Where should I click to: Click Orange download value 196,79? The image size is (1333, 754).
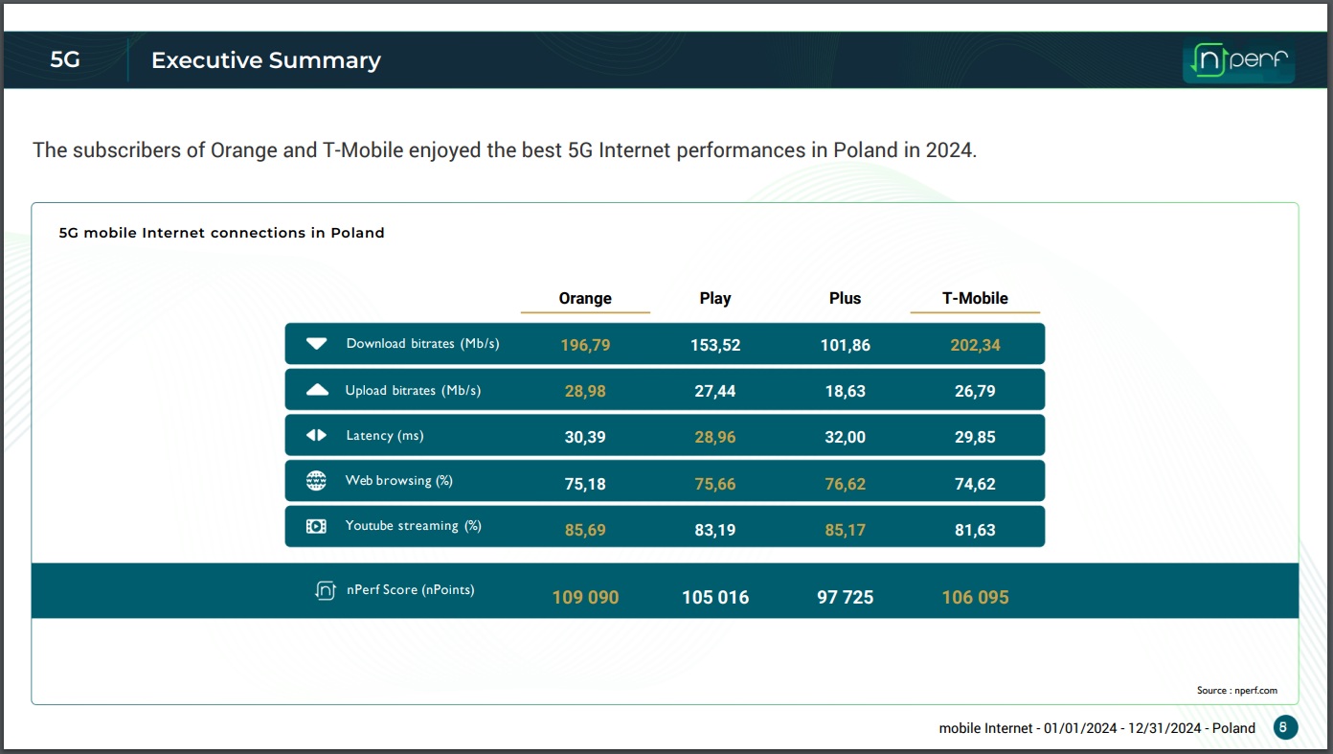pyautogui.click(x=585, y=345)
